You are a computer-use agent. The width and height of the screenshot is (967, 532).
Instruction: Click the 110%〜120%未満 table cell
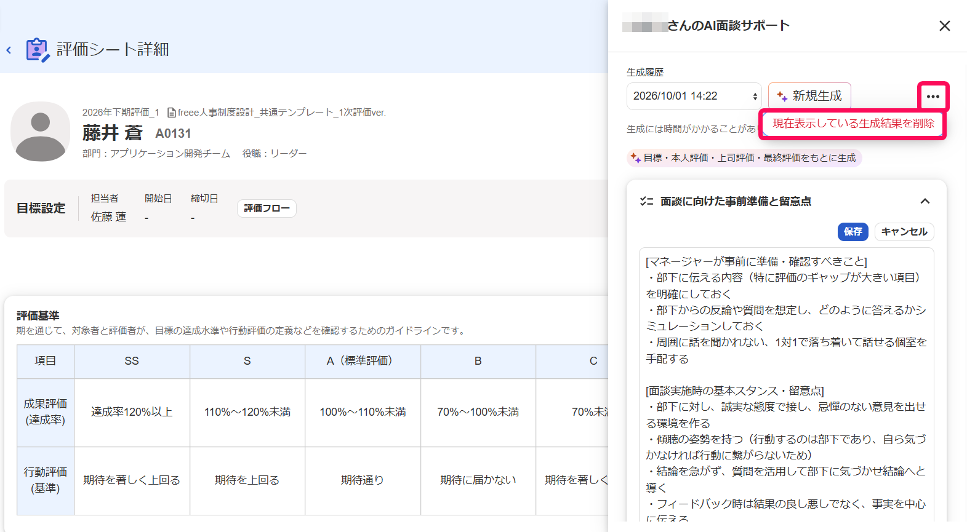tap(247, 412)
